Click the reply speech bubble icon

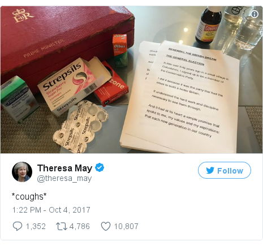tap(18, 226)
